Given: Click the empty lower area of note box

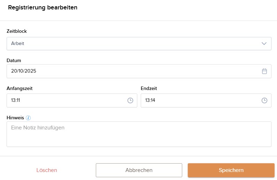Looking at the screenshot, I should coord(139,140).
